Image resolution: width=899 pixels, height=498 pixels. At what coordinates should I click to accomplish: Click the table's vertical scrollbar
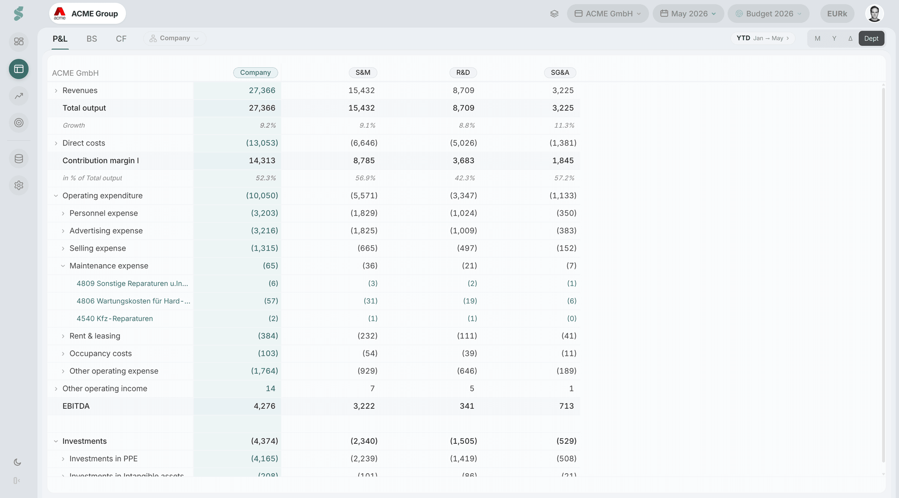[883, 274]
